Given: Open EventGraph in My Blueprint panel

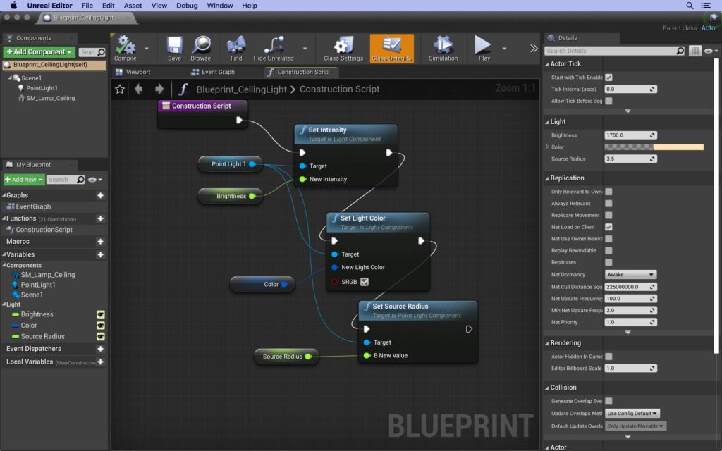Looking at the screenshot, I should (x=33, y=206).
